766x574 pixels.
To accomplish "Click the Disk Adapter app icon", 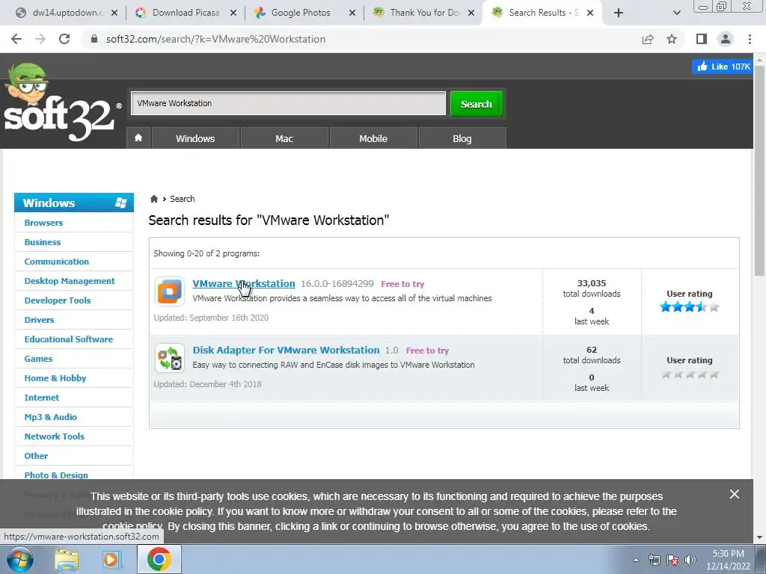I will tap(170, 358).
